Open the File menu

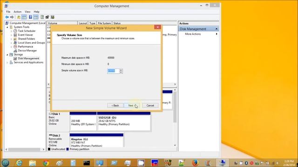coord(8,12)
